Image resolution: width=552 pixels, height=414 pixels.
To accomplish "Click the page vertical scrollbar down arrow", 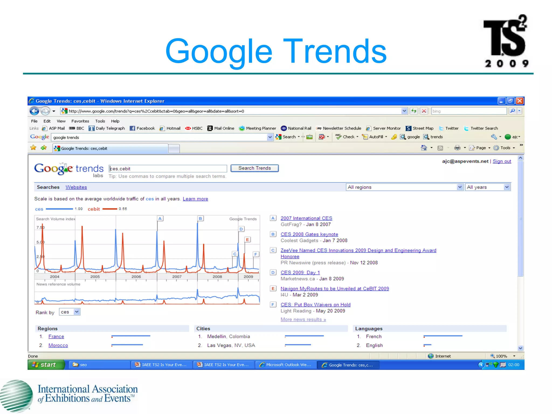I will 520,348.
